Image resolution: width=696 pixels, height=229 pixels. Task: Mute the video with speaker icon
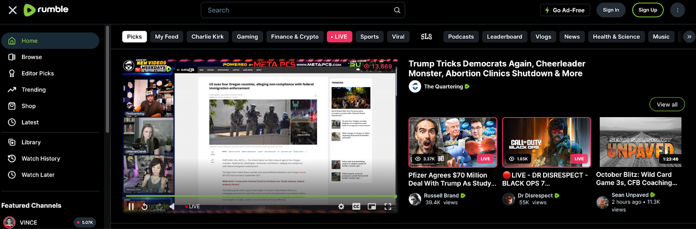[x=172, y=206]
